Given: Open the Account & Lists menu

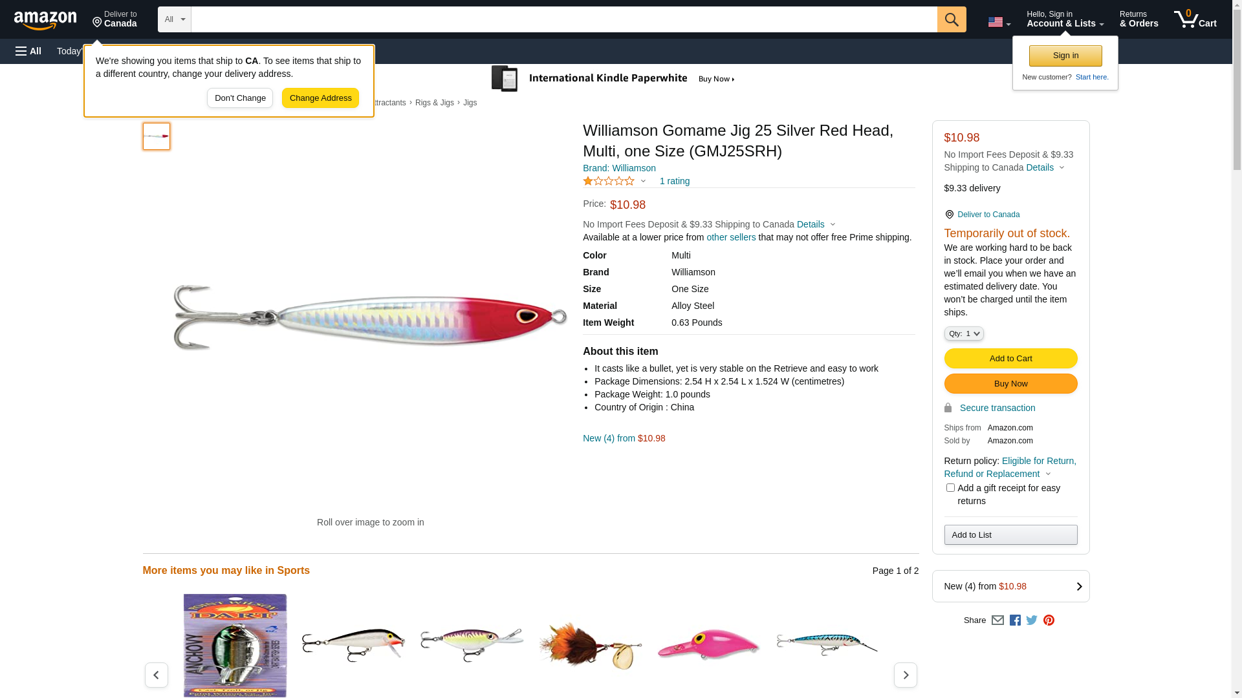Looking at the screenshot, I should (x=1065, y=19).
